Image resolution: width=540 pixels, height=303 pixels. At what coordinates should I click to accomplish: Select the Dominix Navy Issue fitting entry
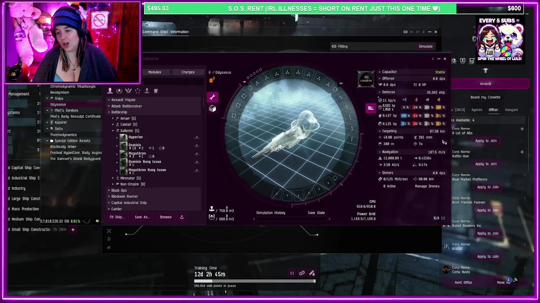pyautogui.click(x=145, y=162)
